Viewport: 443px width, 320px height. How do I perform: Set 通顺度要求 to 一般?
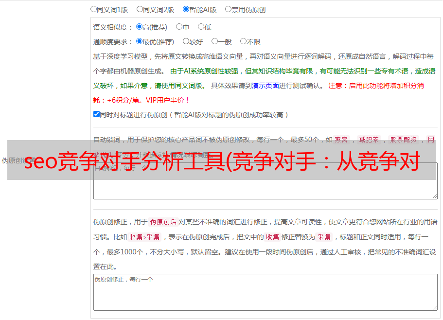pyautogui.click(x=214, y=41)
